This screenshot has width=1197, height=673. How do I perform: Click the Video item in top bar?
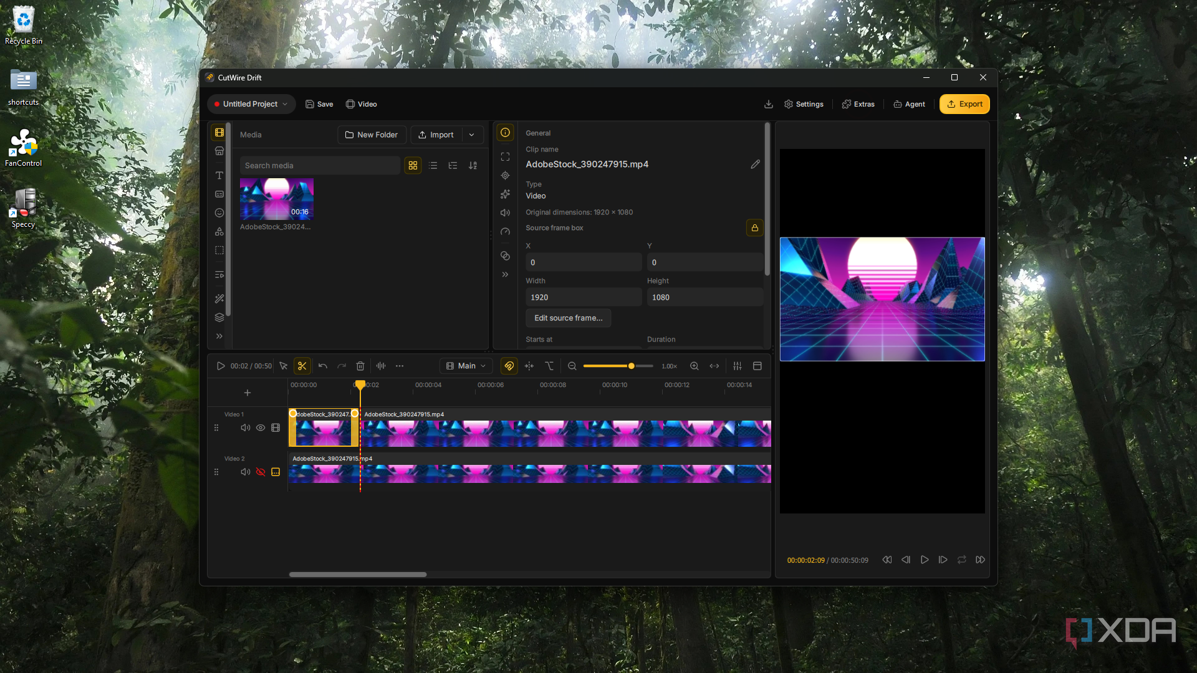362,104
